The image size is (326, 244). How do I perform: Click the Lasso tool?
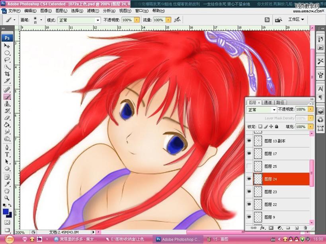click(7, 60)
